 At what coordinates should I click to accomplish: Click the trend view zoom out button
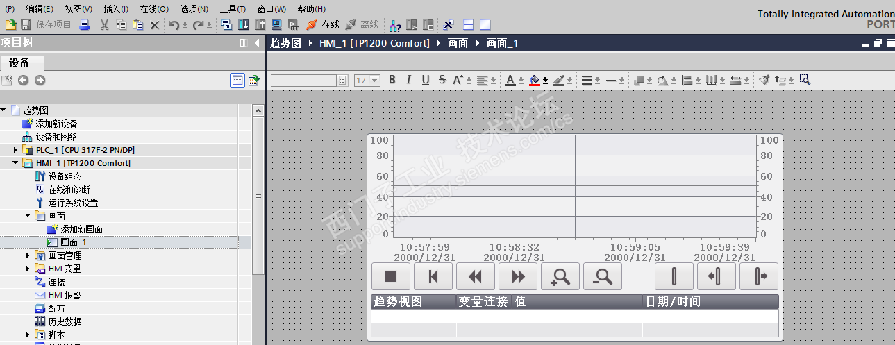pos(603,276)
